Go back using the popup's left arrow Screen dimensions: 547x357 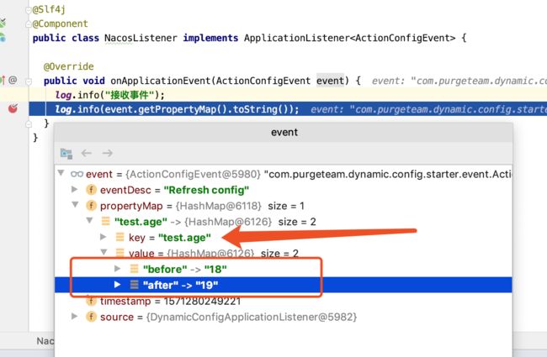87,153
